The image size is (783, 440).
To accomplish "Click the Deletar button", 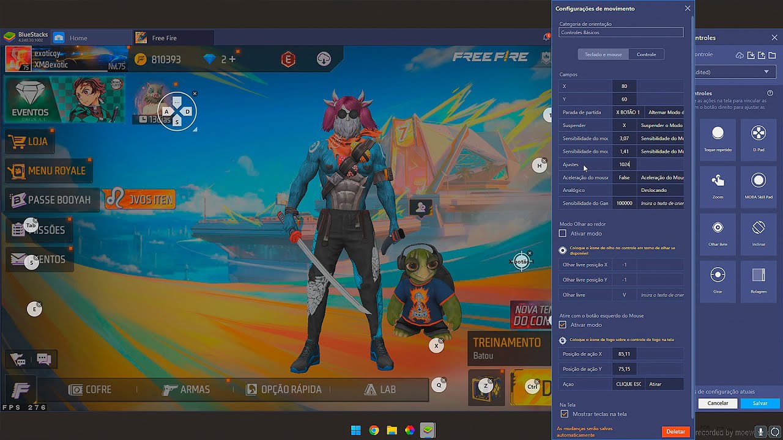I will (675, 431).
